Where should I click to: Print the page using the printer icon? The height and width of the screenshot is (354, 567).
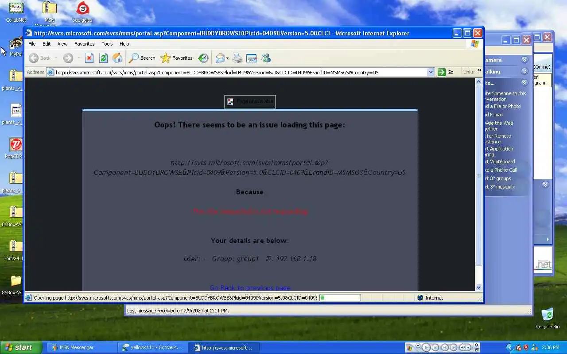pyautogui.click(x=237, y=58)
